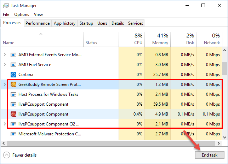228x164 pixels.
Task: Expand the AMD External Events Service row
Action: (5, 55)
